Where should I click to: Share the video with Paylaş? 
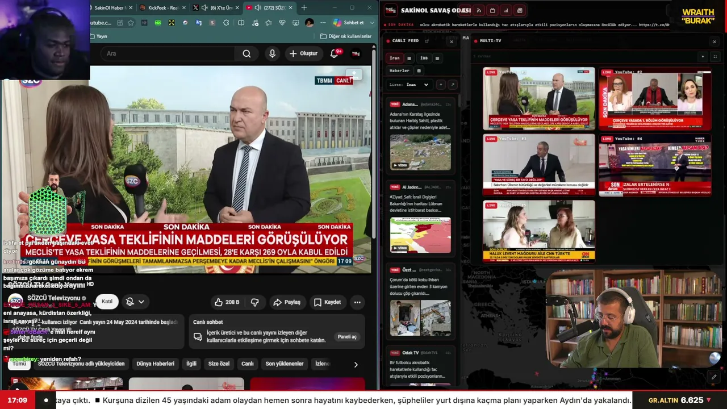click(287, 302)
